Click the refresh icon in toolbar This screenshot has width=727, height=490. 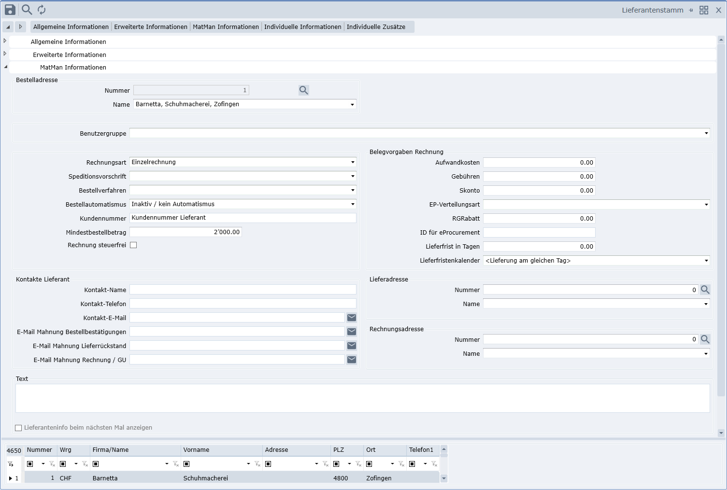click(42, 10)
